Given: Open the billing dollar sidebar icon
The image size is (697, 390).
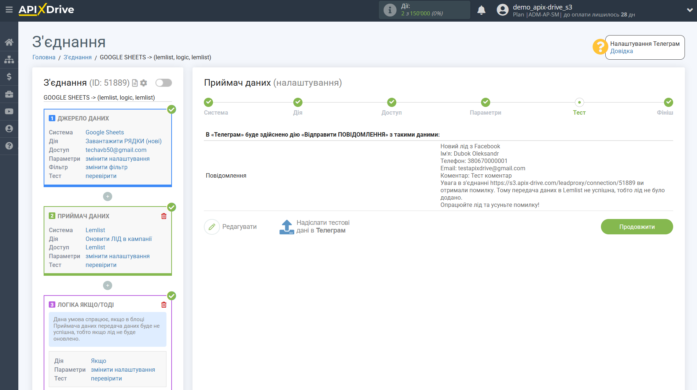Looking at the screenshot, I should (9, 77).
